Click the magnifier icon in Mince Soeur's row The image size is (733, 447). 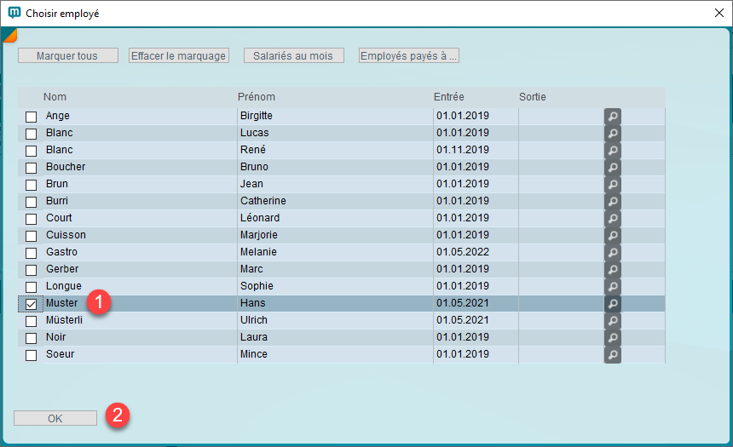click(x=612, y=354)
